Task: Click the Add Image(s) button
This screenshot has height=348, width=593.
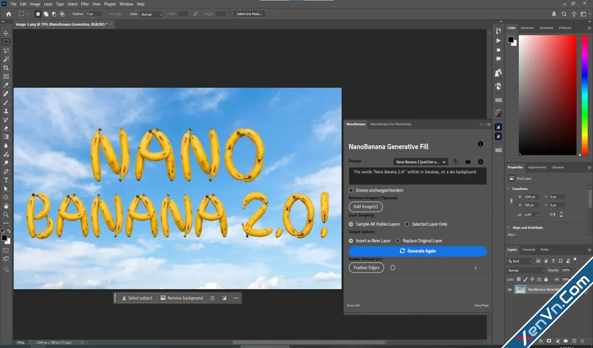Action: 366,206
